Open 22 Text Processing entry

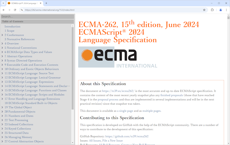click(16, 120)
